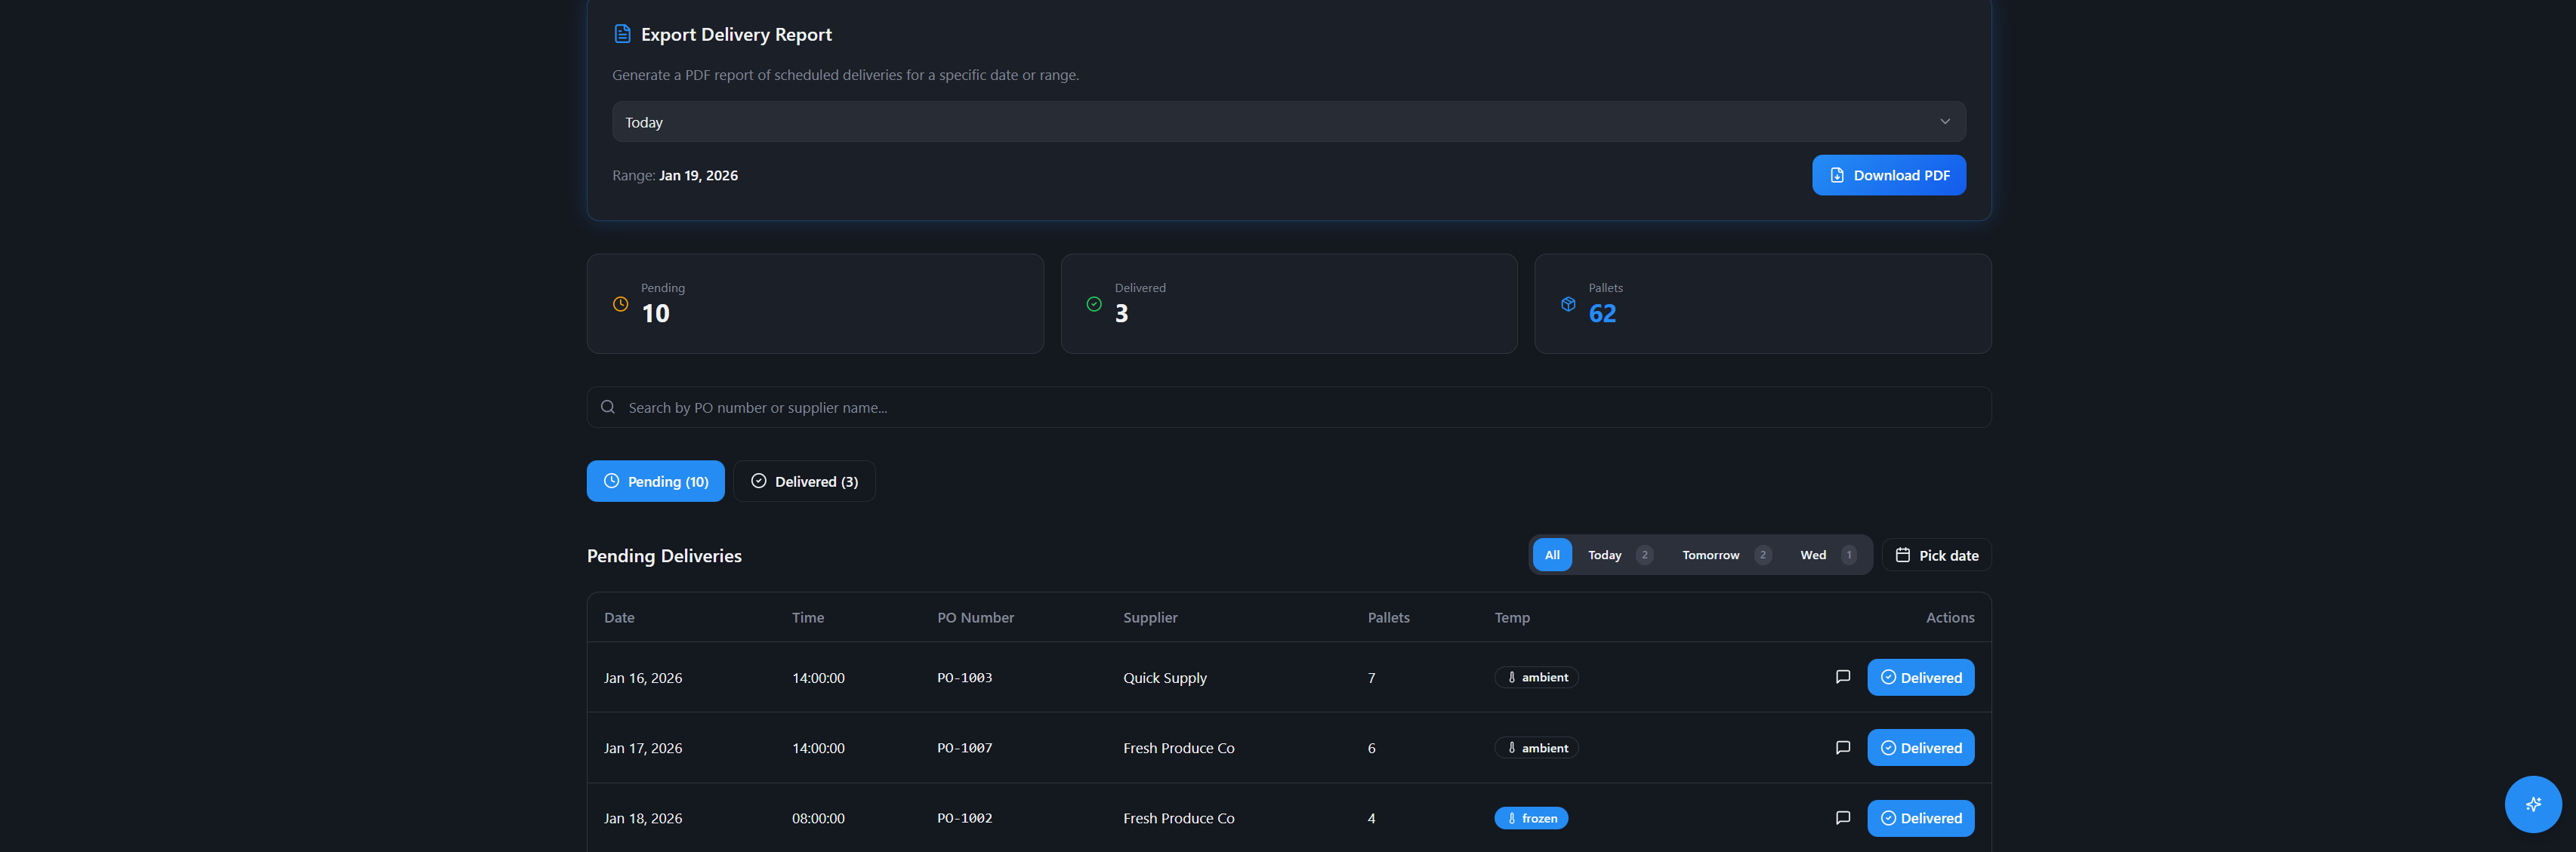2576x852 pixels.
Task: Open the report date range dropdown
Action: click(x=1288, y=121)
